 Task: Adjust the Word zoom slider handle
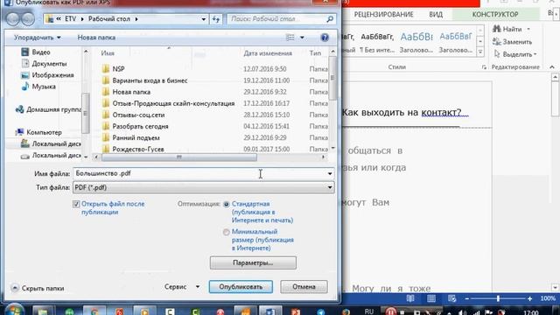point(498,298)
